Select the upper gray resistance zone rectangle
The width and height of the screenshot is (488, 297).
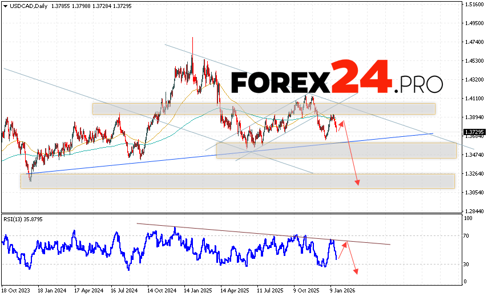click(264, 109)
